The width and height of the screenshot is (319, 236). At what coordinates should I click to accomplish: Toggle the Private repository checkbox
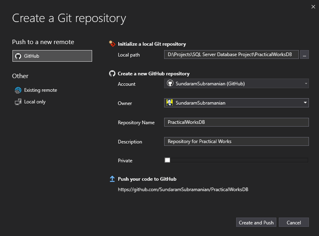pos(168,160)
